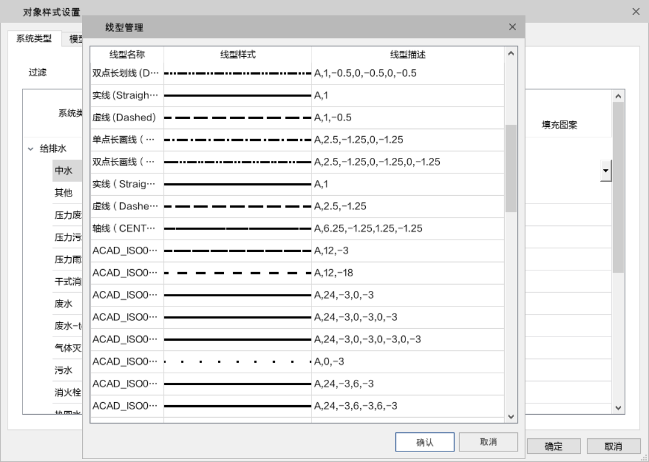
Task: Select 污水 in the system type tree
Action: (x=63, y=370)
